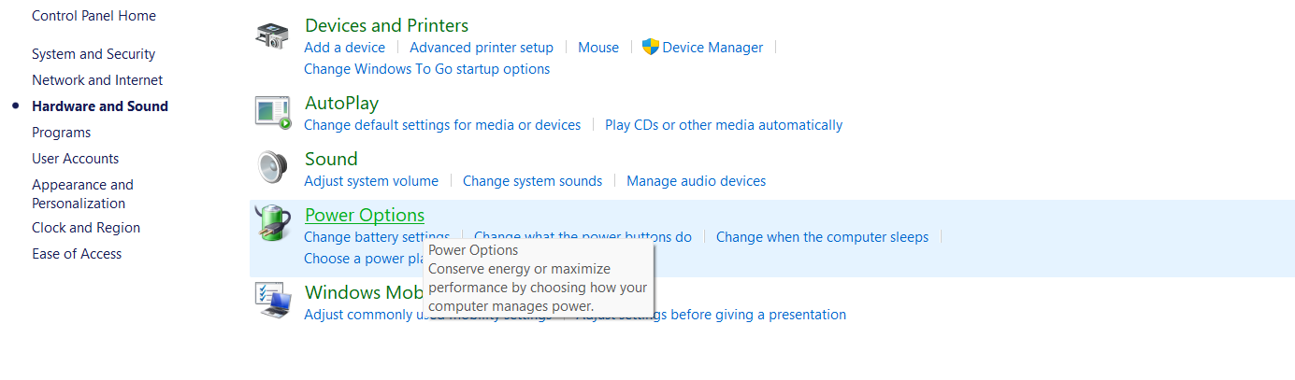Open the Power Options heading link
This screenshot has height=380, width=1295.
pos(365,215)
